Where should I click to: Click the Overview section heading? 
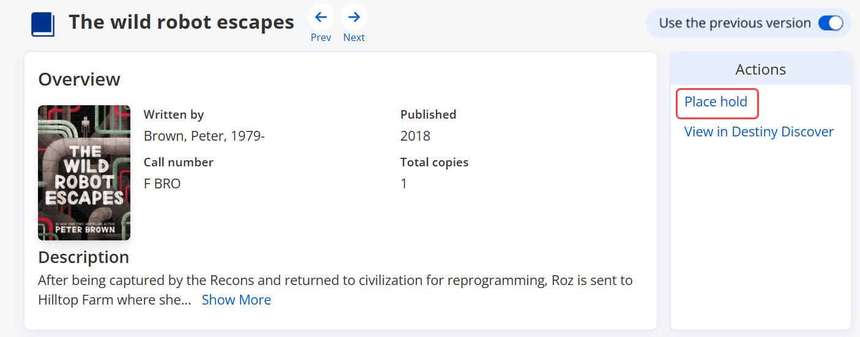point(79,80)
